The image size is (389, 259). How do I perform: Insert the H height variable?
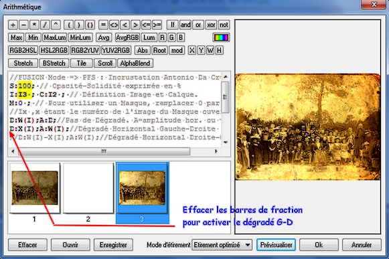coord(220,51)
